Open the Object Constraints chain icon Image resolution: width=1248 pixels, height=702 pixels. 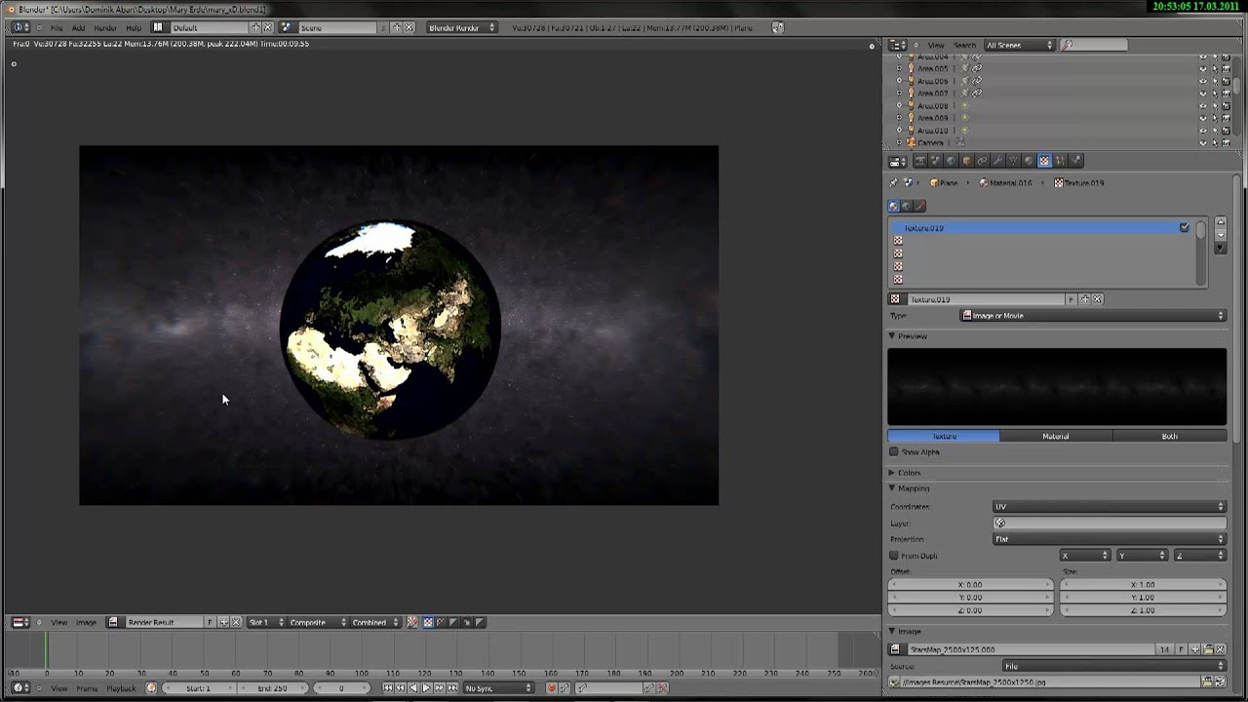982,160
